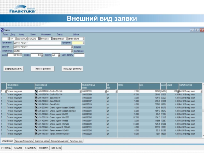Open the Исполнение date calendar picker
The width and height of the screenshot is (204, 153).
[51, 39]
